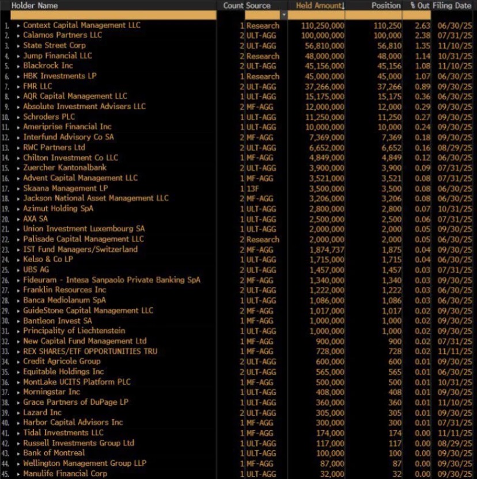Sort by Count column header
Screen dimensions: 477x479
click(233, 5)
